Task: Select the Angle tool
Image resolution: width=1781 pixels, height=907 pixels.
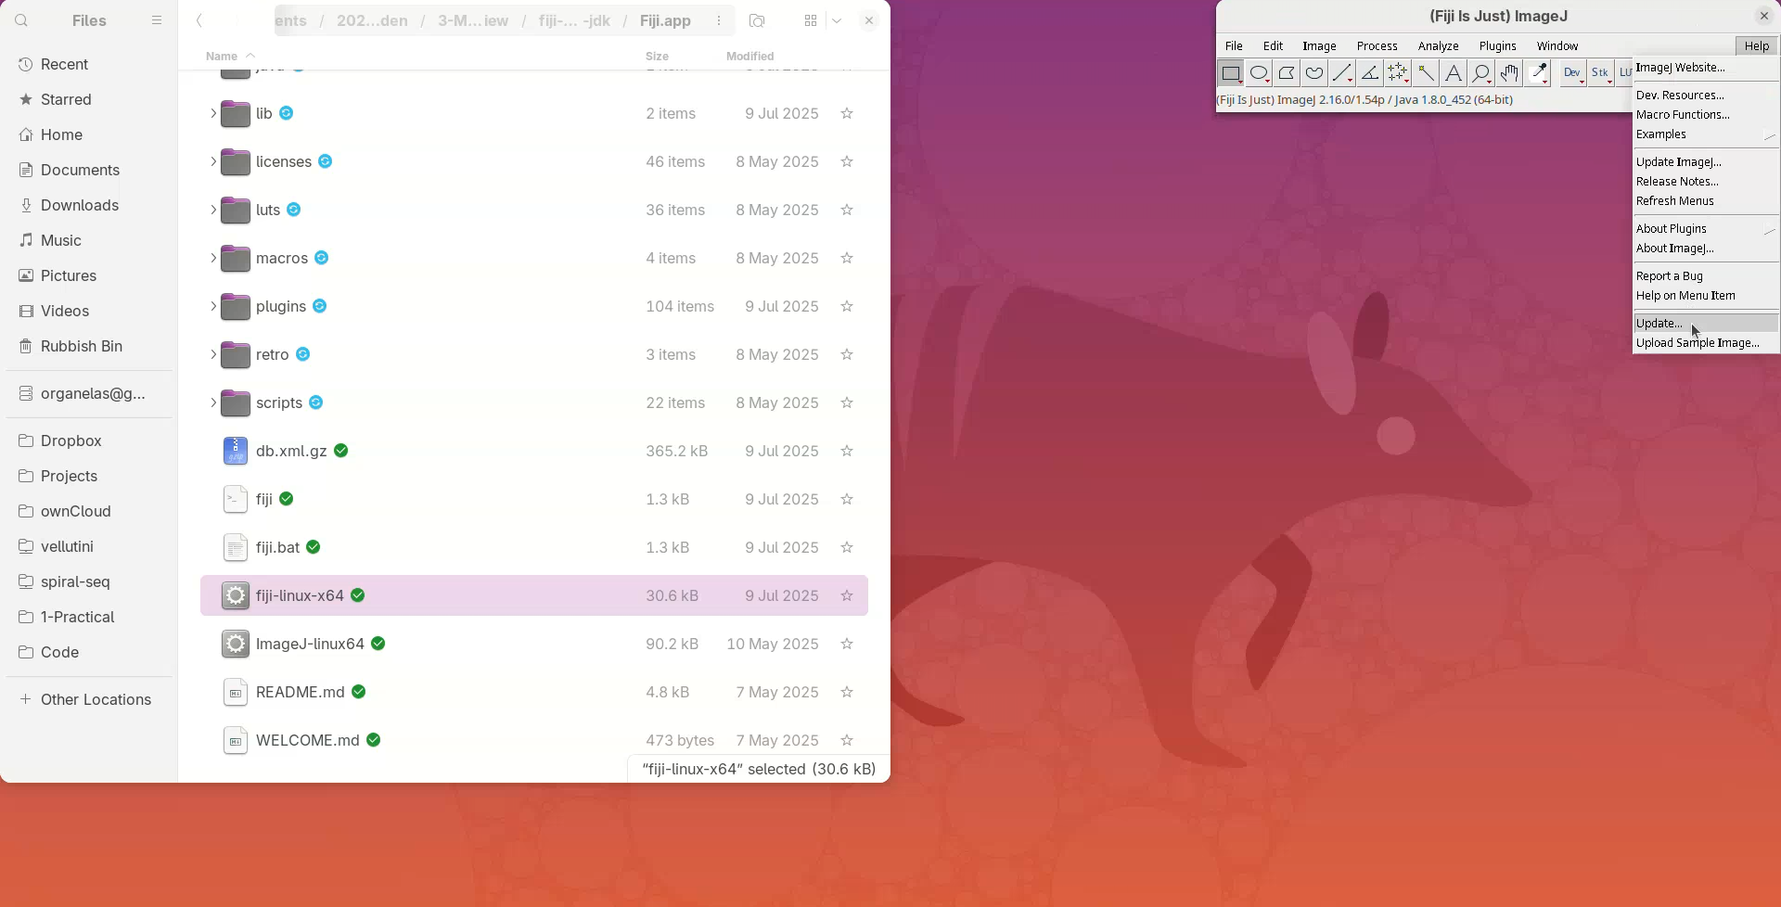Action: click(1370, 73)
